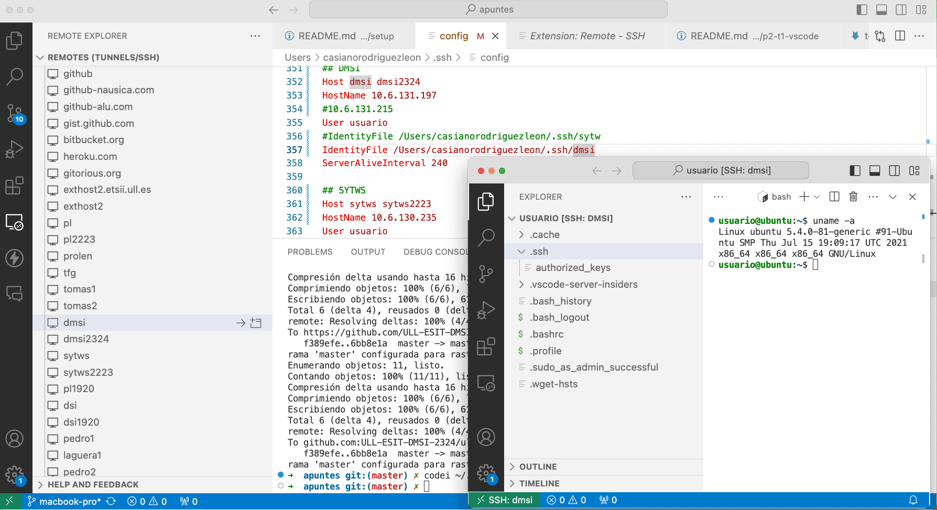The image size is (937, 510).
Task: Toggle panel visibility in front window title bar
Action: click(x=875, y=170)
